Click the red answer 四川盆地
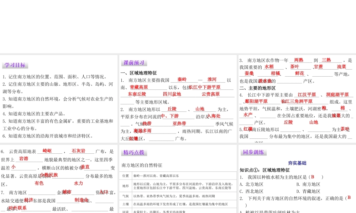 172,94
